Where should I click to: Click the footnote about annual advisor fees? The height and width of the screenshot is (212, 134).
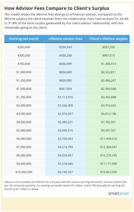point(66,186)
